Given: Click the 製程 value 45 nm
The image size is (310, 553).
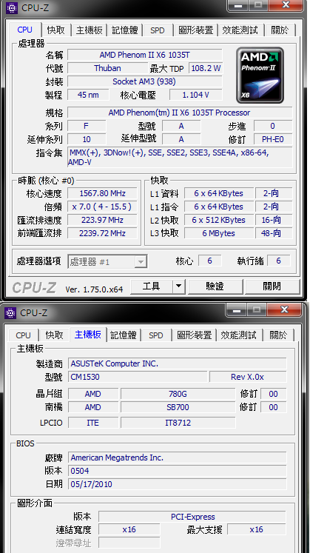Looking at the screenshot, I should 88,95.
